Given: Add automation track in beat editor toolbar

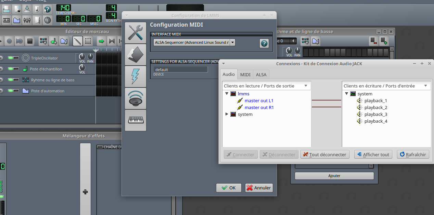Looking at the screenshot, I should point(315,41).
